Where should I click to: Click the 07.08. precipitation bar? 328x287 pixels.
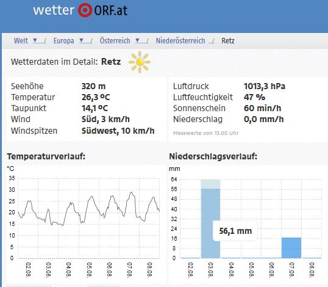click(291, 248)
